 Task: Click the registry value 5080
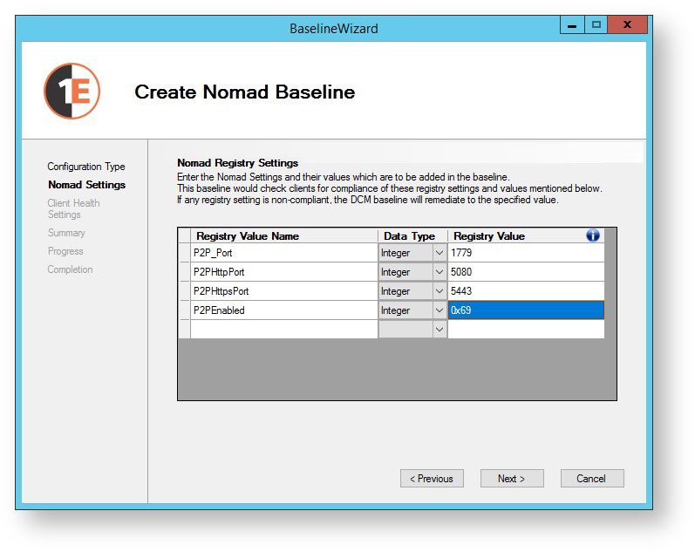(526, 272)
